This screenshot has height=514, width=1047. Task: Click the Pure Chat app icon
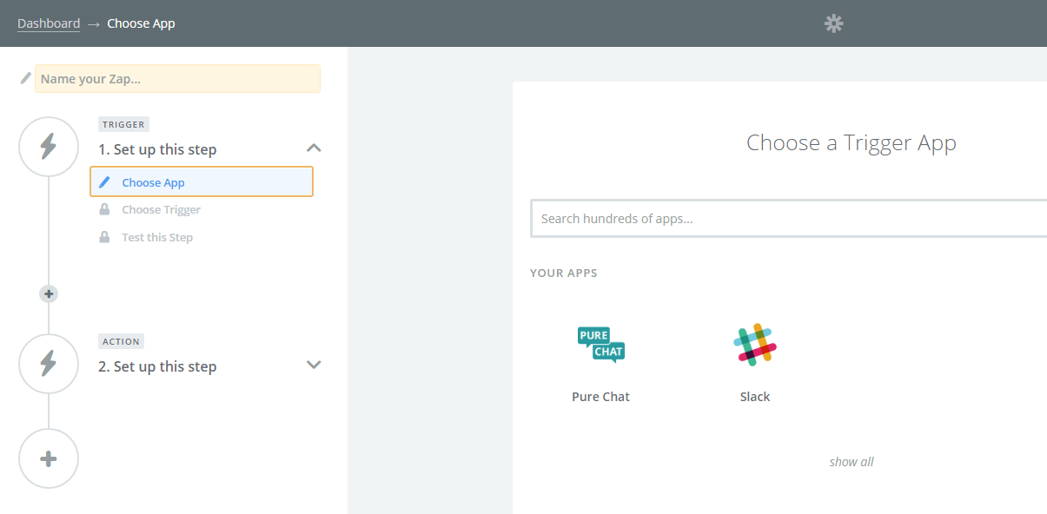(x=600, y=345)
